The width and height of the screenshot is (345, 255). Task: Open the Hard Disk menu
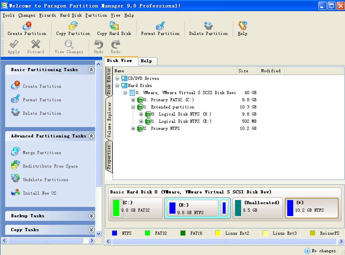(71, 15)
